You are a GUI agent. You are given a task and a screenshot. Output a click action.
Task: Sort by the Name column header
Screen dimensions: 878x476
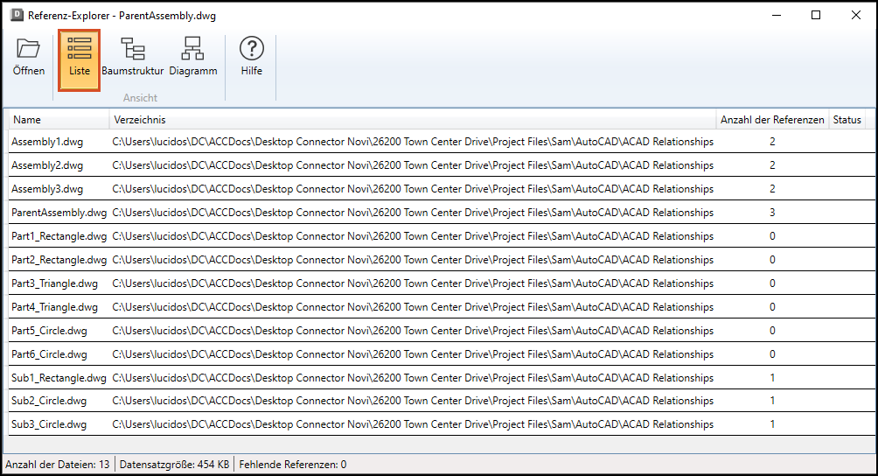59,119
